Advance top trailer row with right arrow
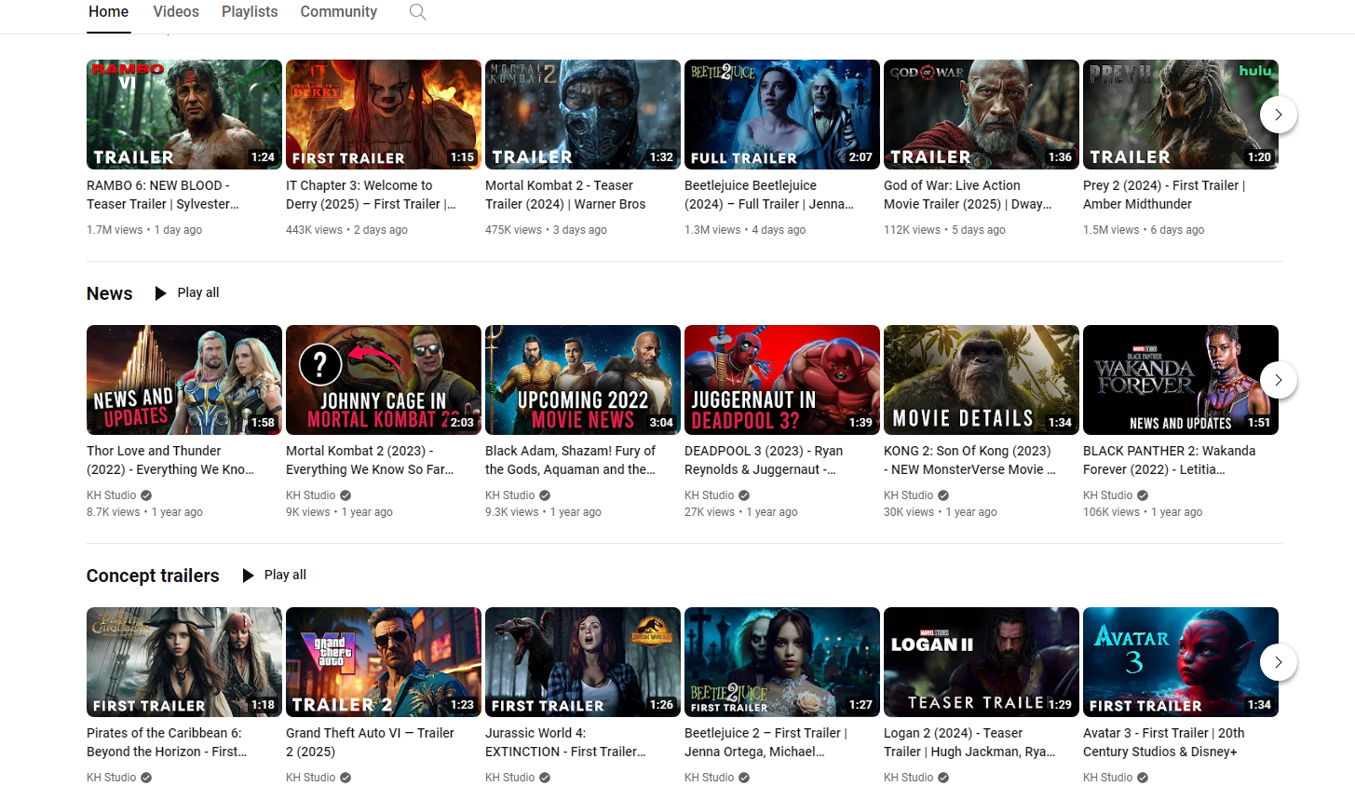Image resolution: width=1355 pixels, height=786 pixels. point(1279,115)
